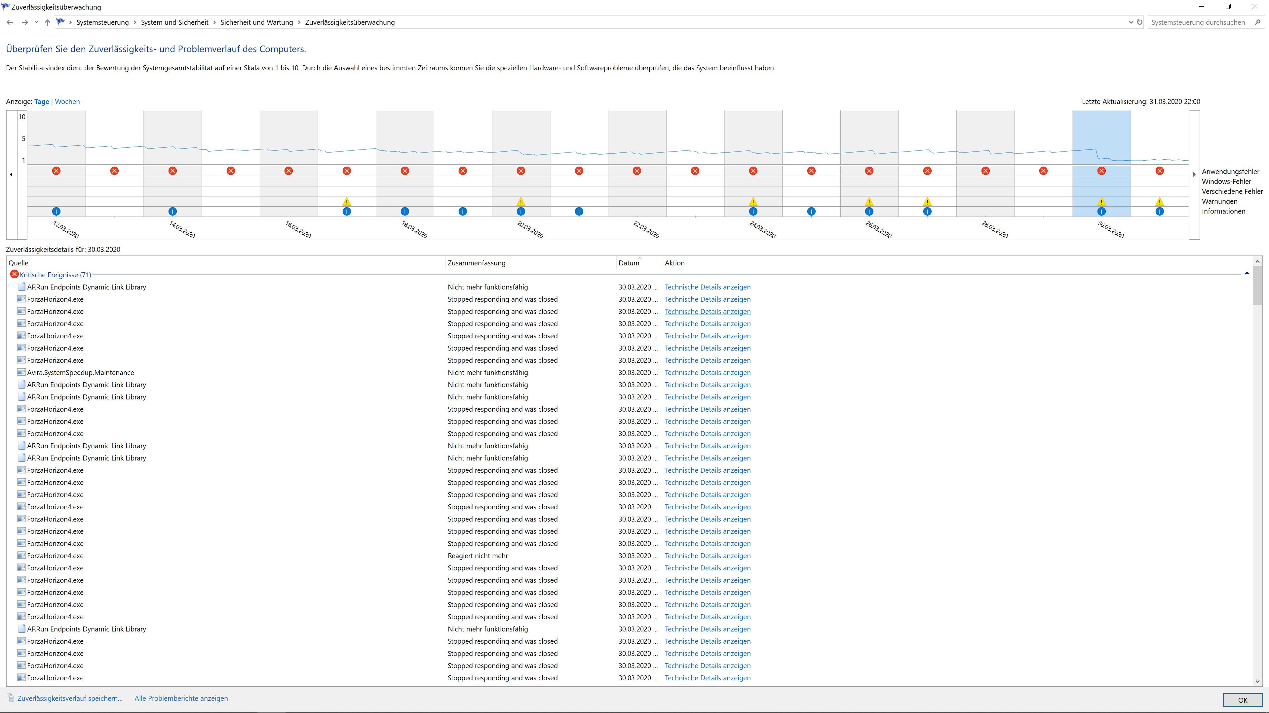The image size is (1269, 713).
Task: Click the back navigation arrow
Action: pyautogui.click(x=10, y=22)
